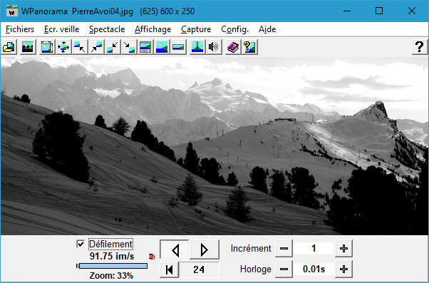The height and width of the screenshot is (283, 429).
Task: Click the icon with arrow pointing down-right
Action: (x=129, y=47)
